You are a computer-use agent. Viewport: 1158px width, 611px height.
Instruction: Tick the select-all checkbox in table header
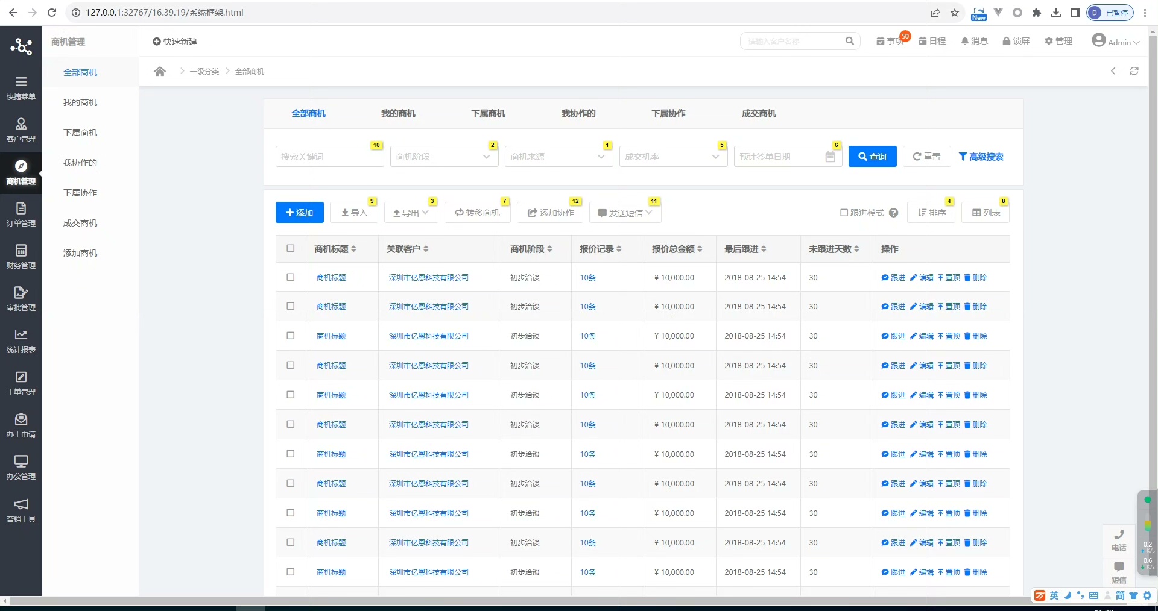[x=291, y=248]
